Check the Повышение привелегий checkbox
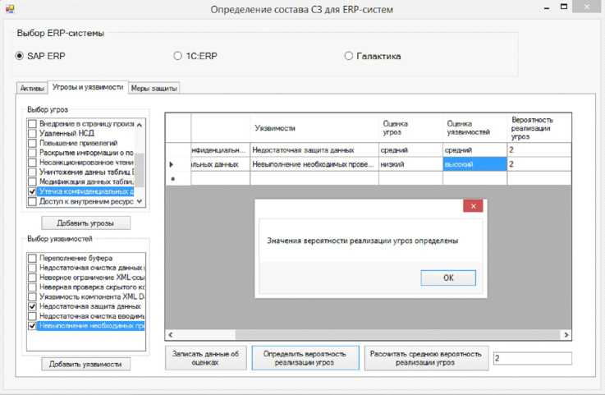 pyautogui.click(x=32, y=143)
